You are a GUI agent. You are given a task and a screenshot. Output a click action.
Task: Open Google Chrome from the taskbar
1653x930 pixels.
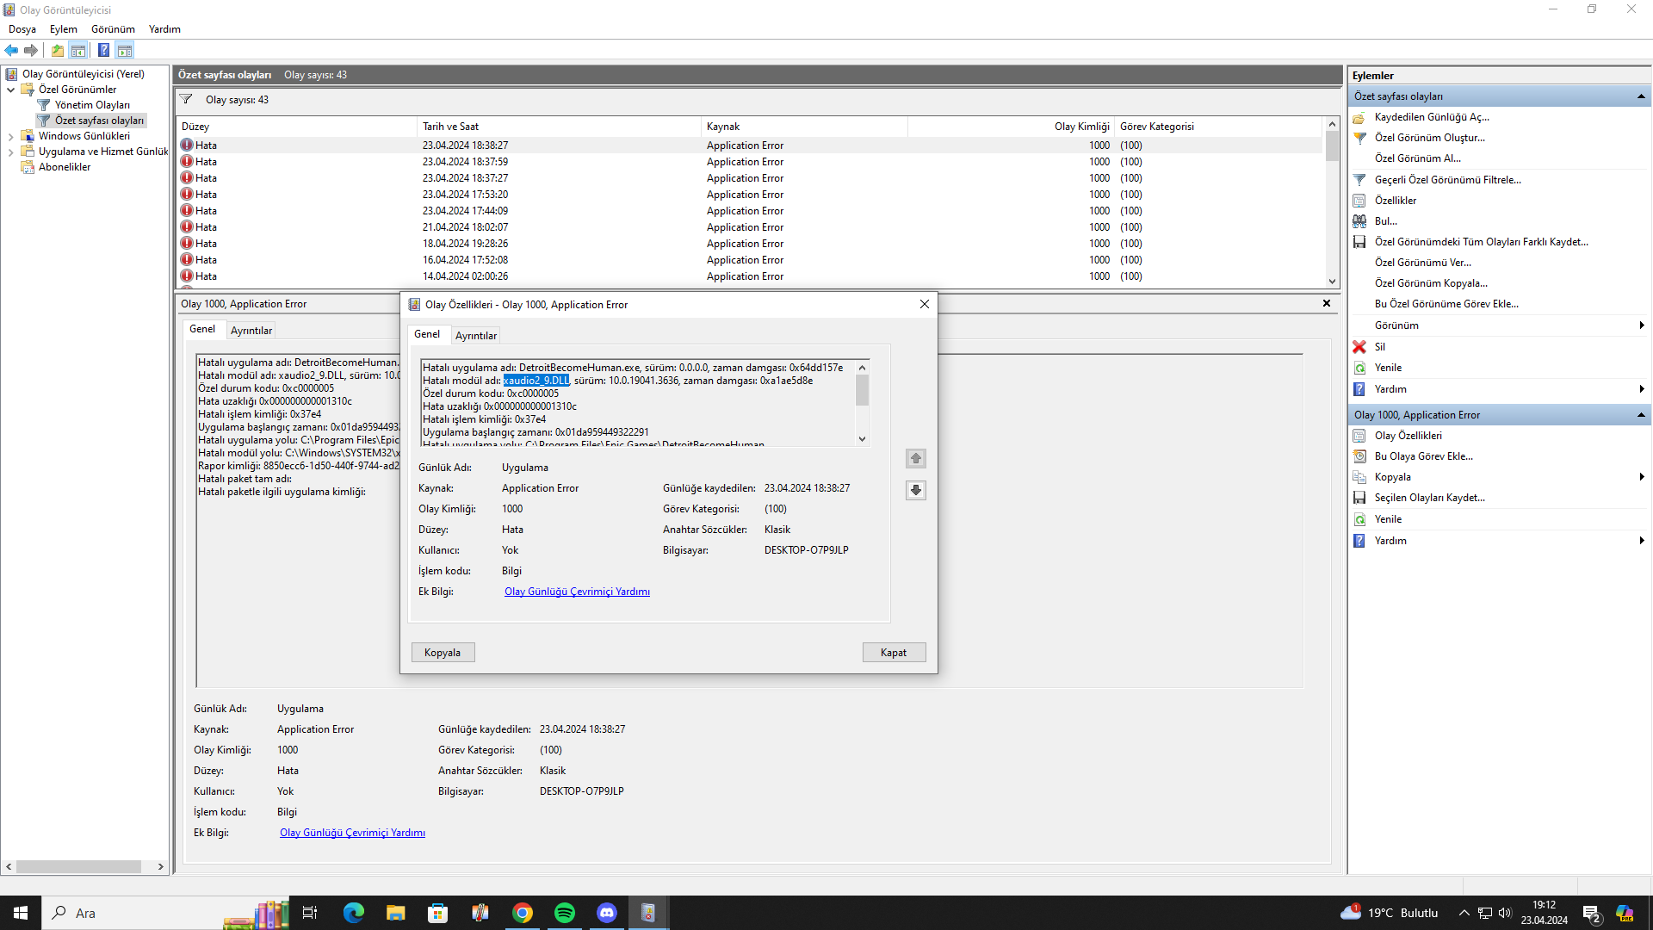pyautogui.click(x=523, y=913)
